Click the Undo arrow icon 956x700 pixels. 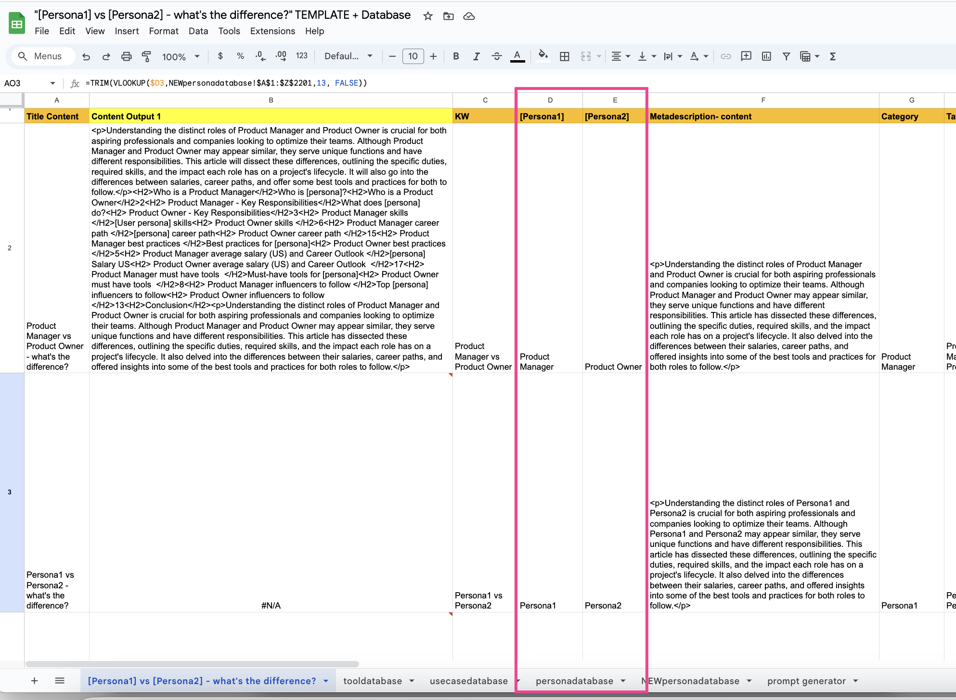[86, 57]
